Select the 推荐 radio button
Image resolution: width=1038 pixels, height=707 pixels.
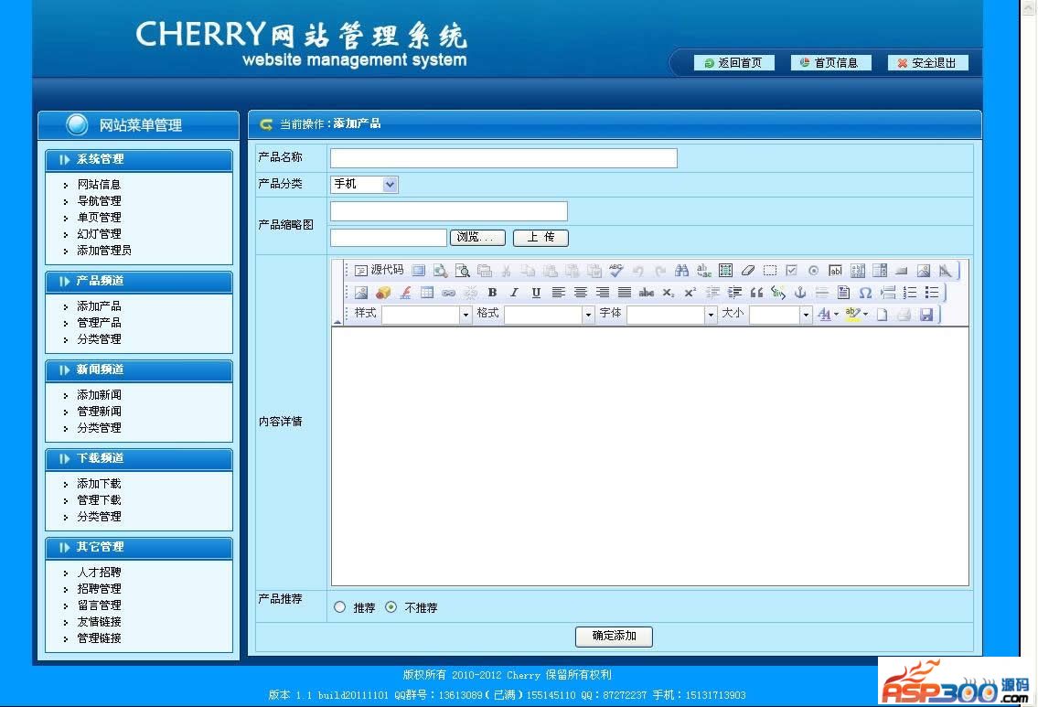tap(339, 607)
